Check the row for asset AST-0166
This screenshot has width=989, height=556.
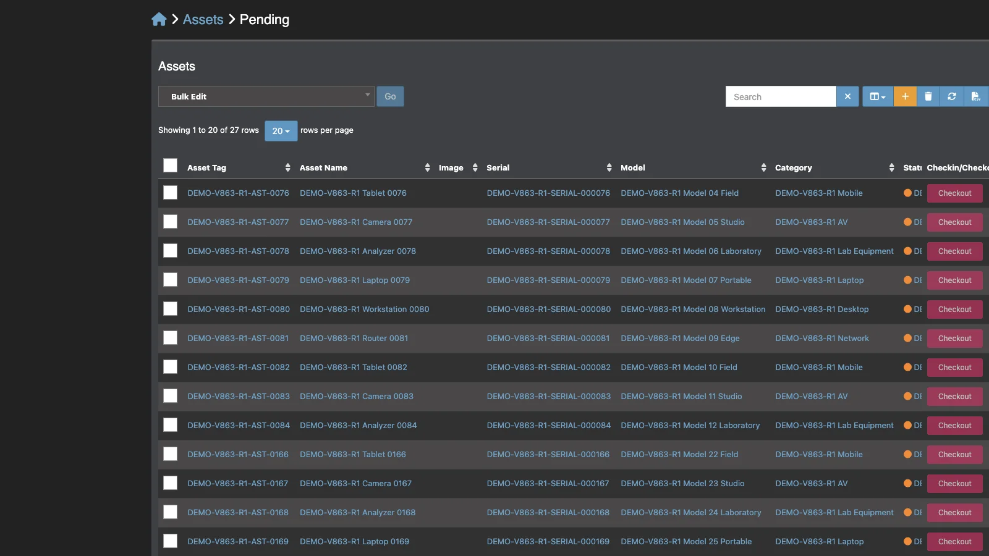click(x=170, y=454)
